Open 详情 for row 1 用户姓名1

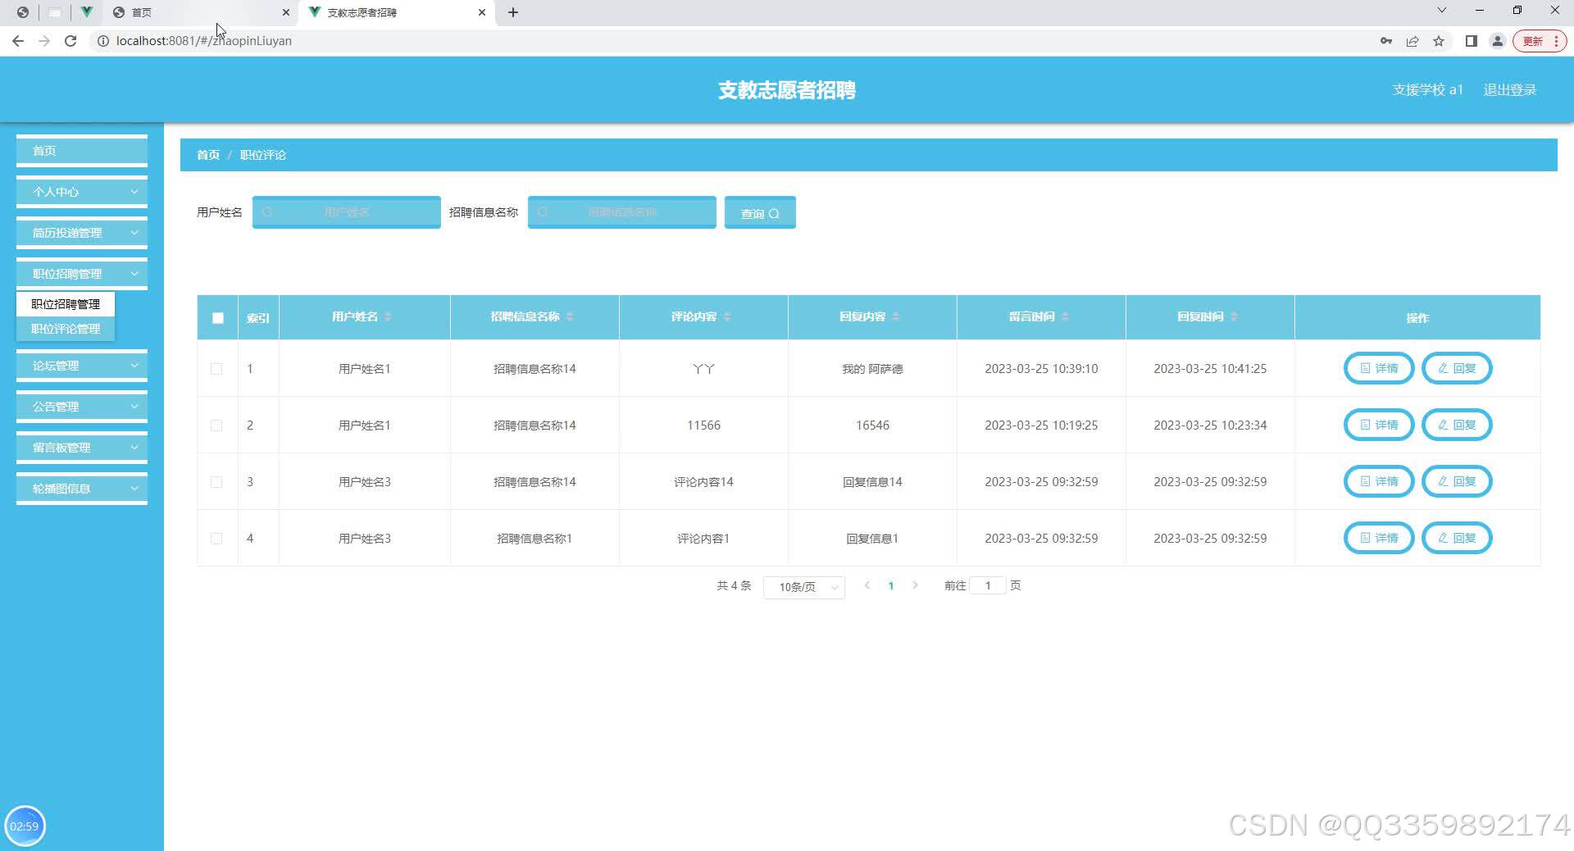pyautogui.click(x=1379, y=368)
